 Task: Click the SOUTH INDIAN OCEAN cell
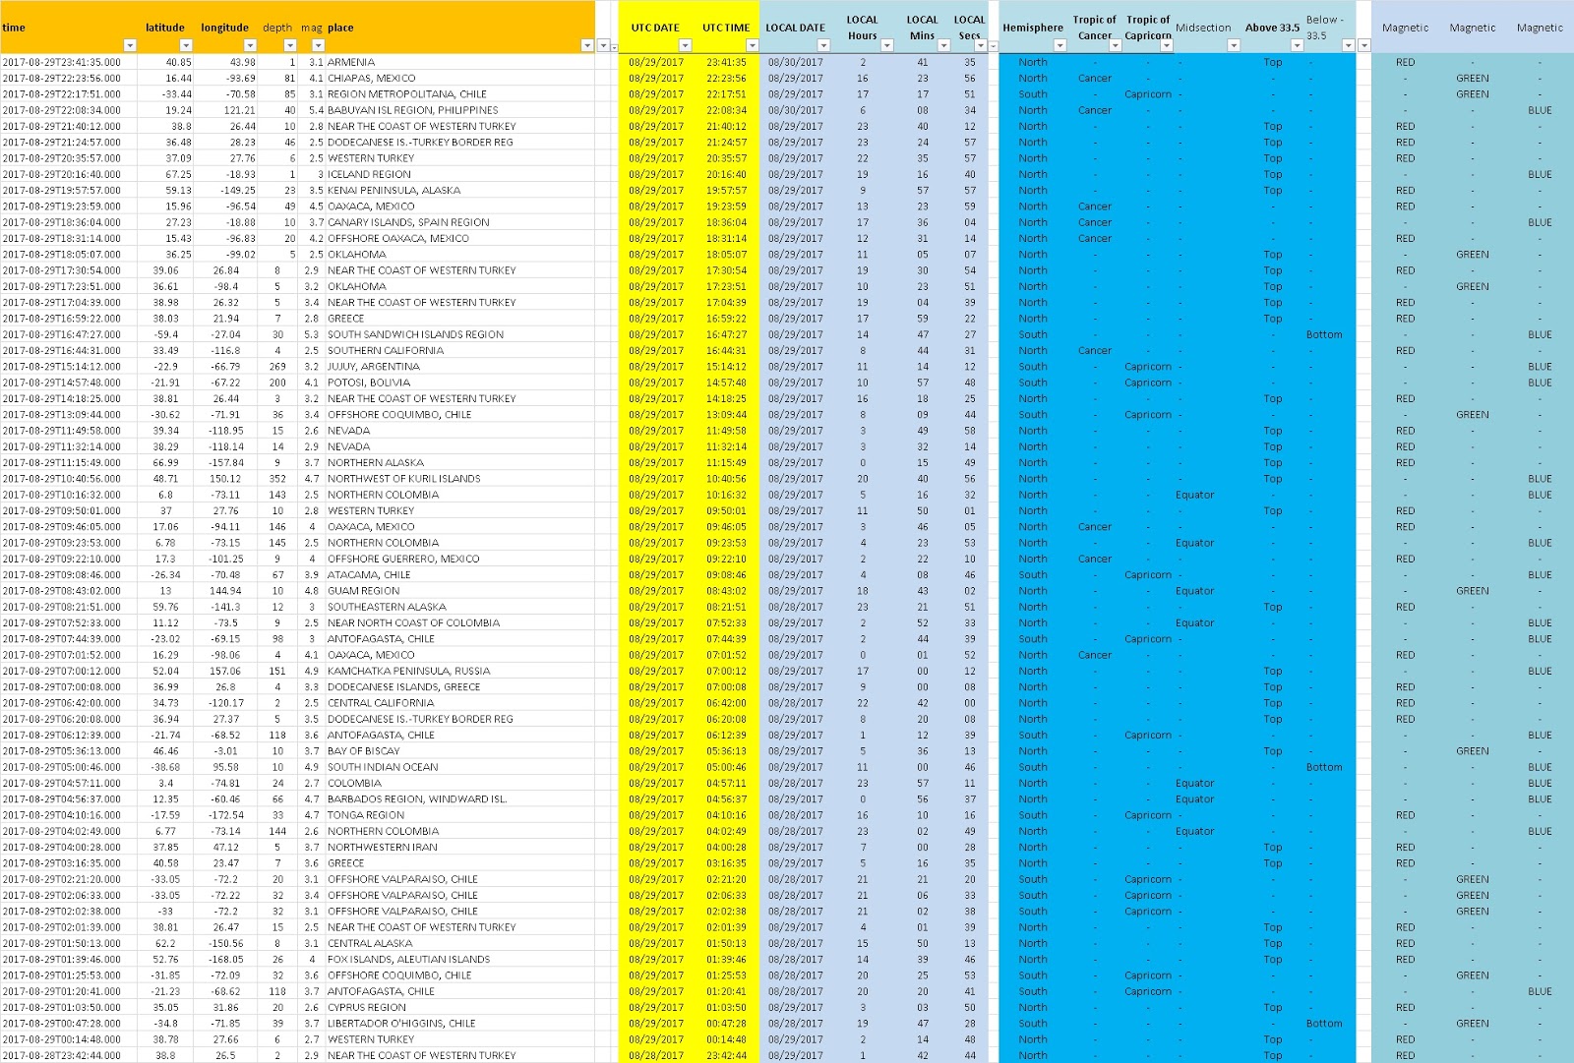coord(459,767)
